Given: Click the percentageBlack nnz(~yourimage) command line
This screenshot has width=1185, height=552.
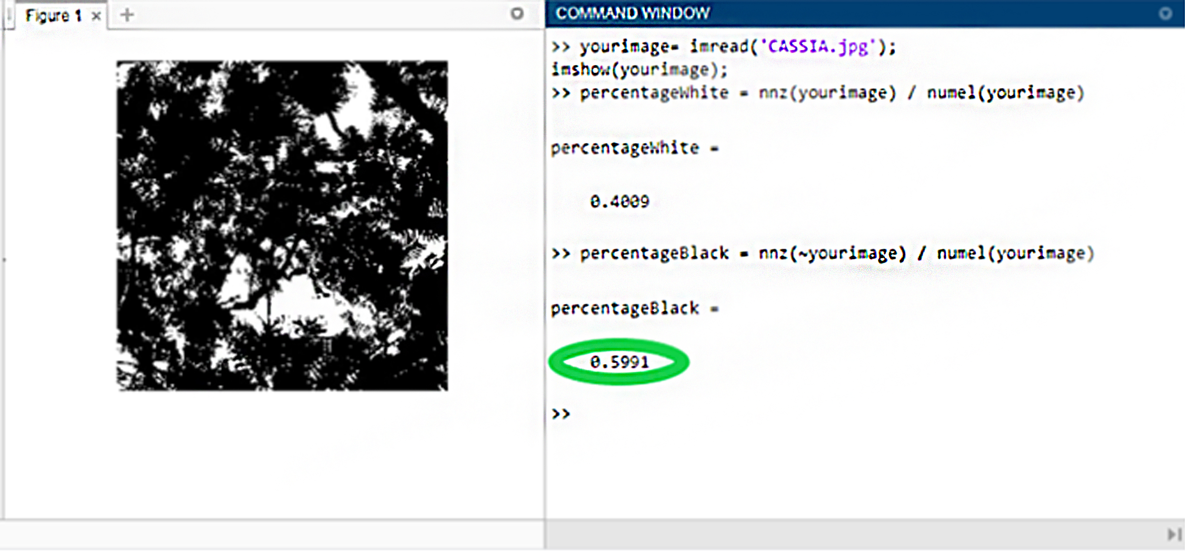Looking at the screenshot, I should tap(822, 253).
